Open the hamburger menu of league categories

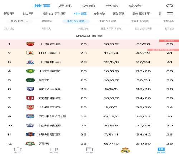click(170, 14)
